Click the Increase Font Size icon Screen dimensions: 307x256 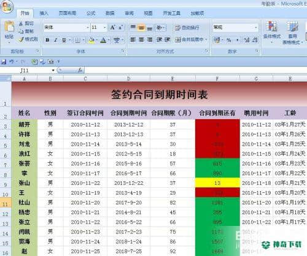tap(112, 28)
